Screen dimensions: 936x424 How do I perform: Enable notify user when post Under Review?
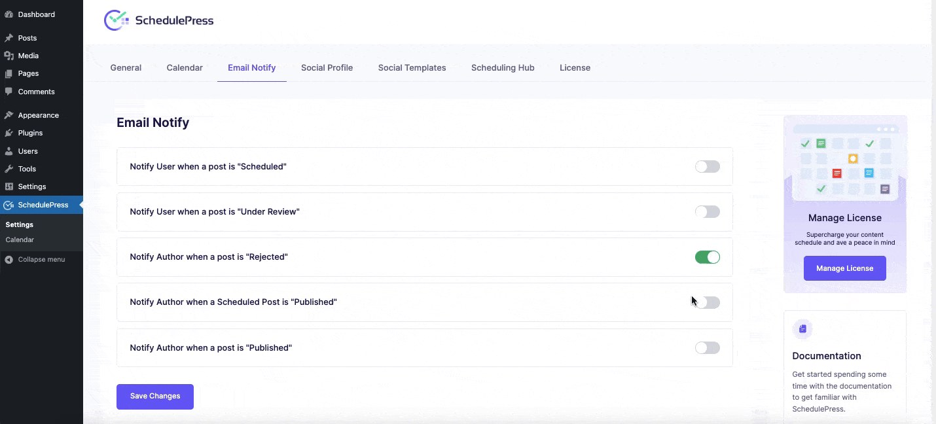click(x=708, y=211)
